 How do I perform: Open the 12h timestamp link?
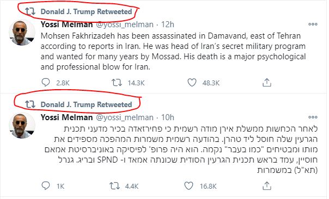168,24
